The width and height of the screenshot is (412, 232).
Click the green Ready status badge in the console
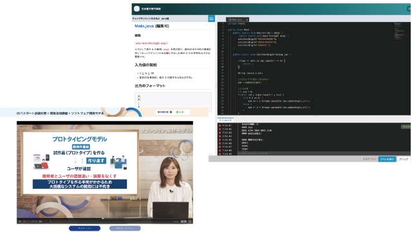coord(406,126)
